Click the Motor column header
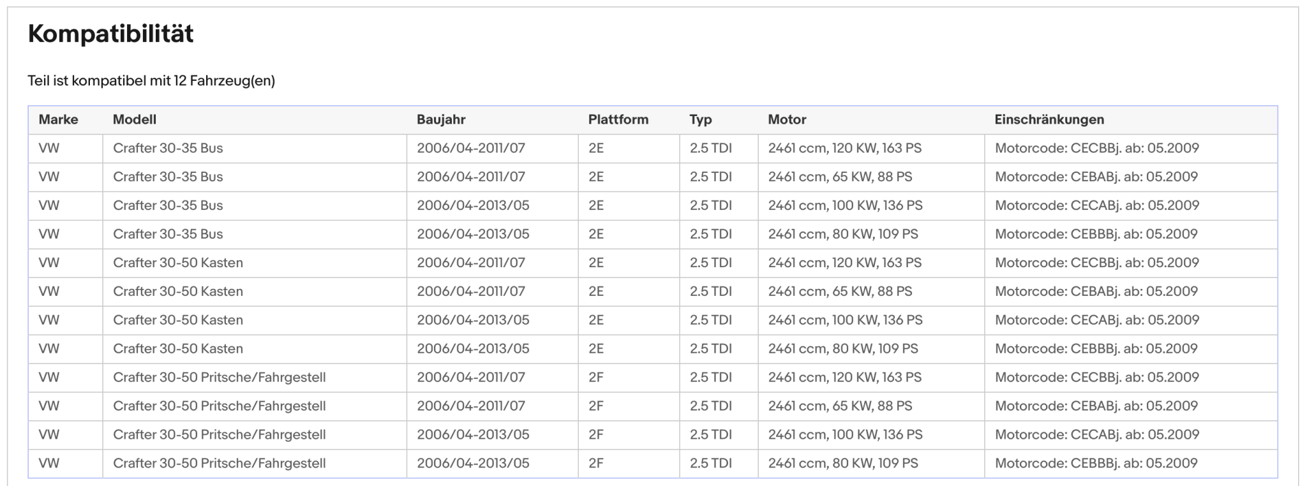 (x=787, y=119)
